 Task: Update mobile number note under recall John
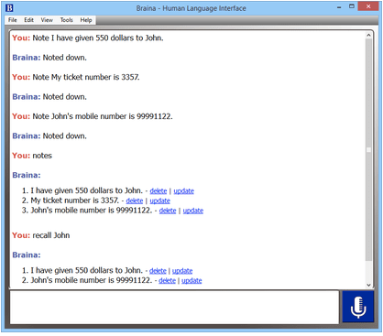[x=191, y=281]
